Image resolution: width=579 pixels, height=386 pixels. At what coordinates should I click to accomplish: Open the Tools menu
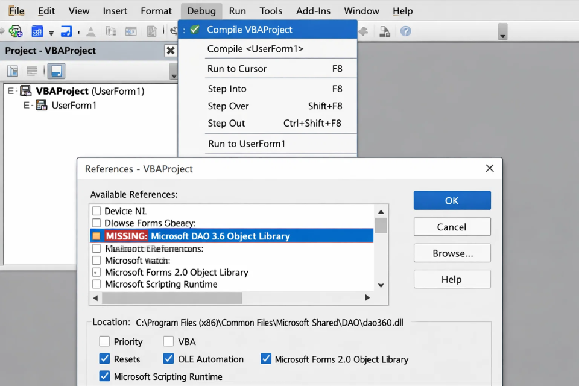tap(271, 11)
